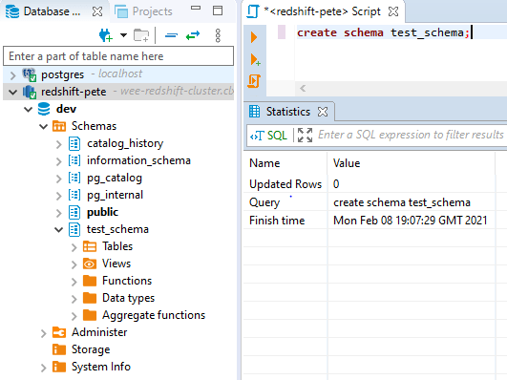507x380 pixels.
Task: Click the Create New Folder icon
Action: point(141,35)
